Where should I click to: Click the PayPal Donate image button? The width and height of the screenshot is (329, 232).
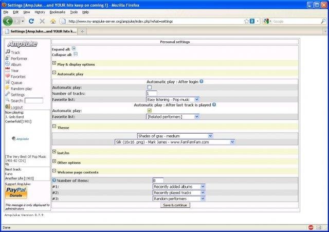(16, 193)
